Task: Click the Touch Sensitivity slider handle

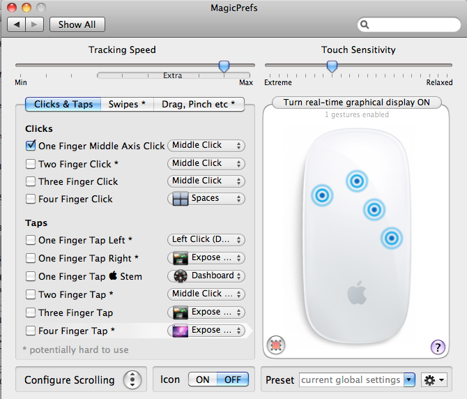Action: click(x=332, y=66)
